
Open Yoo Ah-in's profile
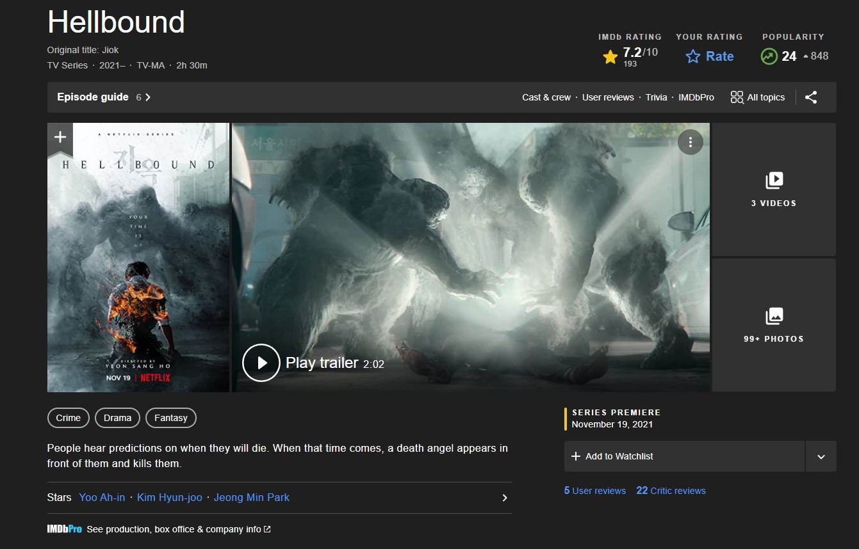click(102, 497)
